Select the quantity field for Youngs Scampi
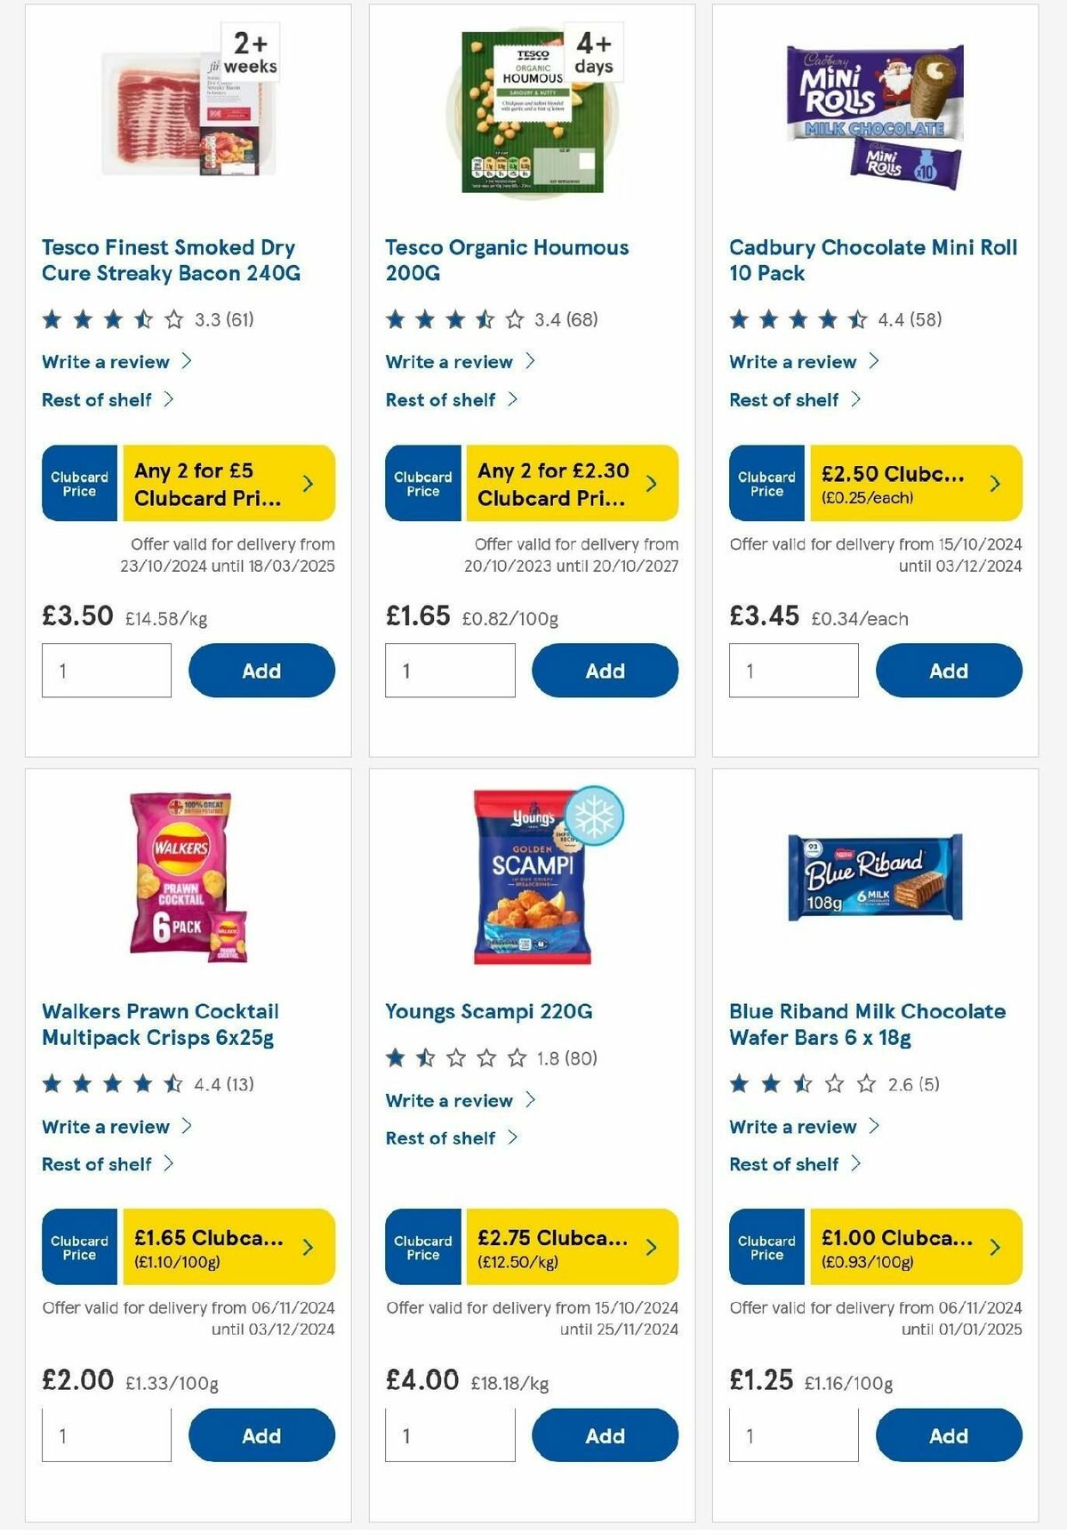Viewport: 1067px width, 1535px height. pos(450,1435)
